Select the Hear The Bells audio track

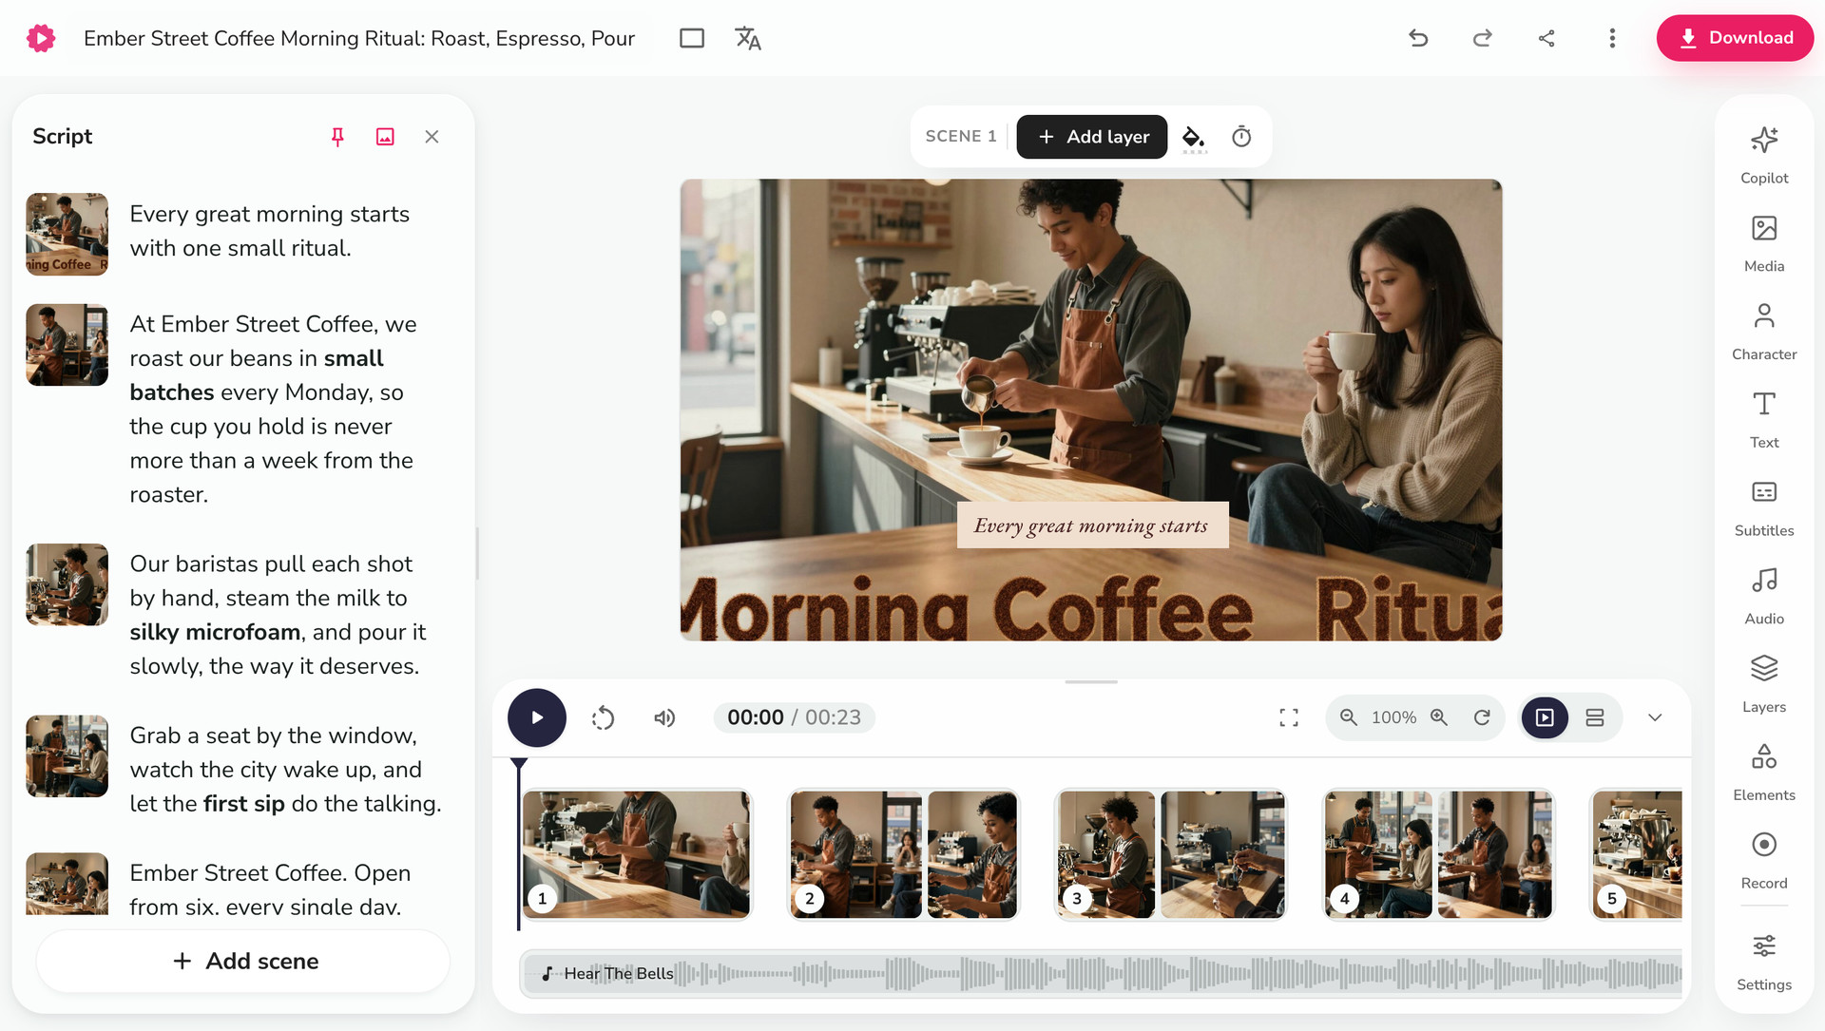1101,973
